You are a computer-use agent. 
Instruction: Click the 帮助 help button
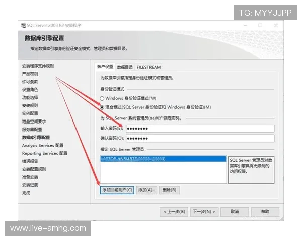point(265,212)
